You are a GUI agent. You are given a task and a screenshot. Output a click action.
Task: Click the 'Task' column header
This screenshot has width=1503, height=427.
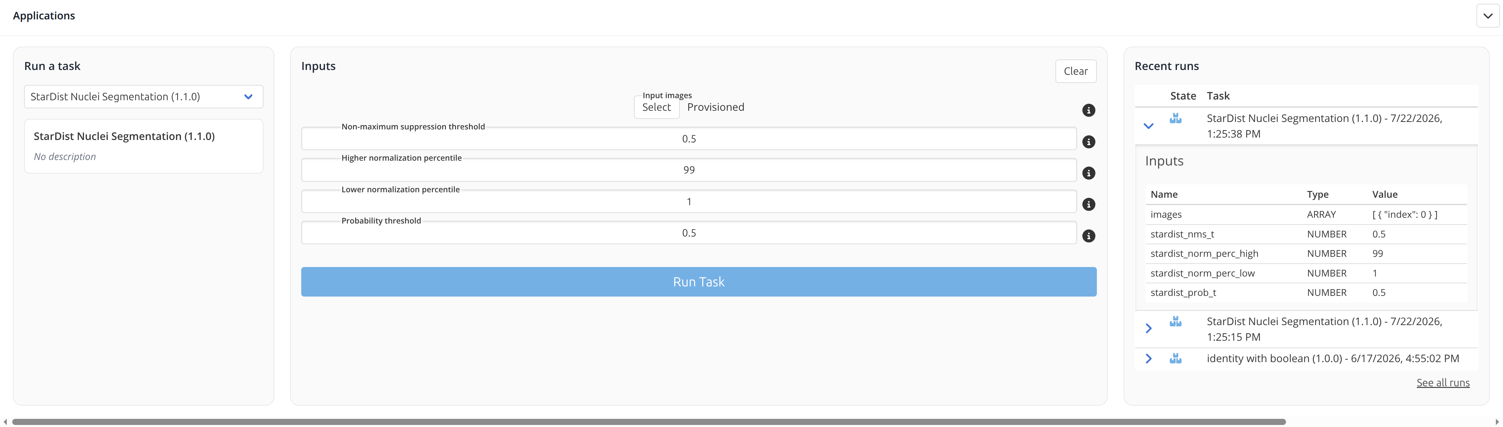coord(1218,96)
